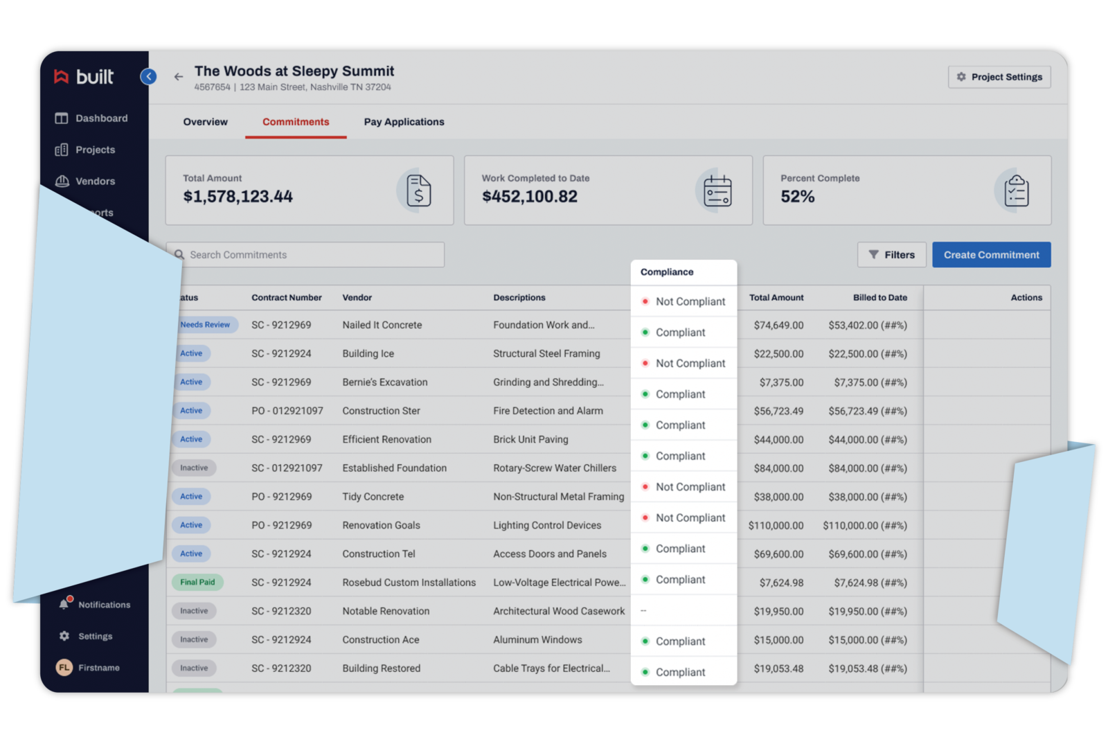This screenshot has width=1108, height=744.
Task: Switch to the Pay Applications tab
Action: pos(404,122)
